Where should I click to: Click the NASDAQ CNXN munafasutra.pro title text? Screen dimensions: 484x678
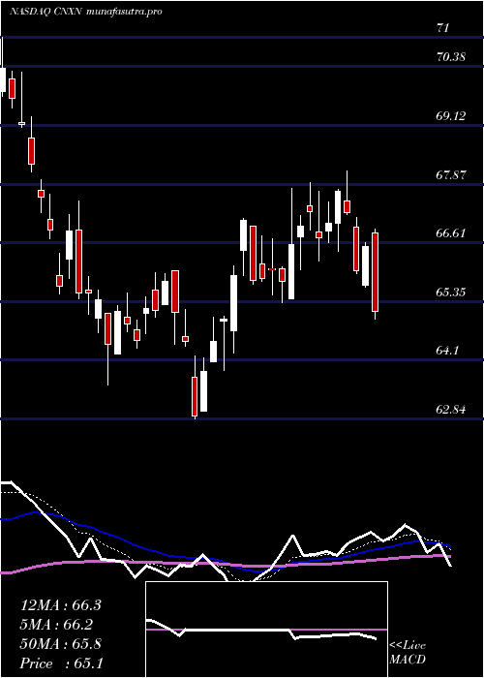click(x=85, y=12)
